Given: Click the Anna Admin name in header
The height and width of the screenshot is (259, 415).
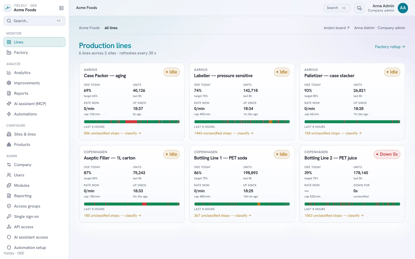Looking at the screenshot, I should point(383,6).
